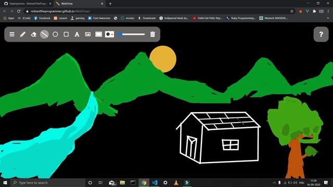Open the Facebook bookmark

point(42,18)
